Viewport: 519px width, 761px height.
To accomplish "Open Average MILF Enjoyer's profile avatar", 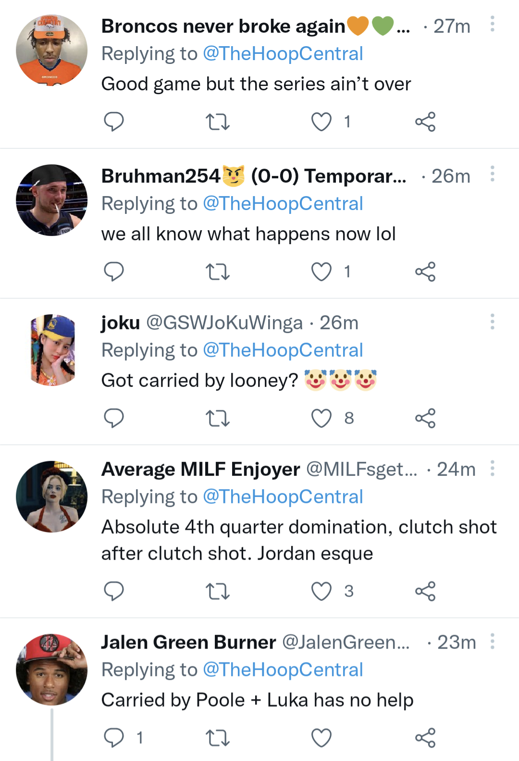I will (x=52, y=497).
